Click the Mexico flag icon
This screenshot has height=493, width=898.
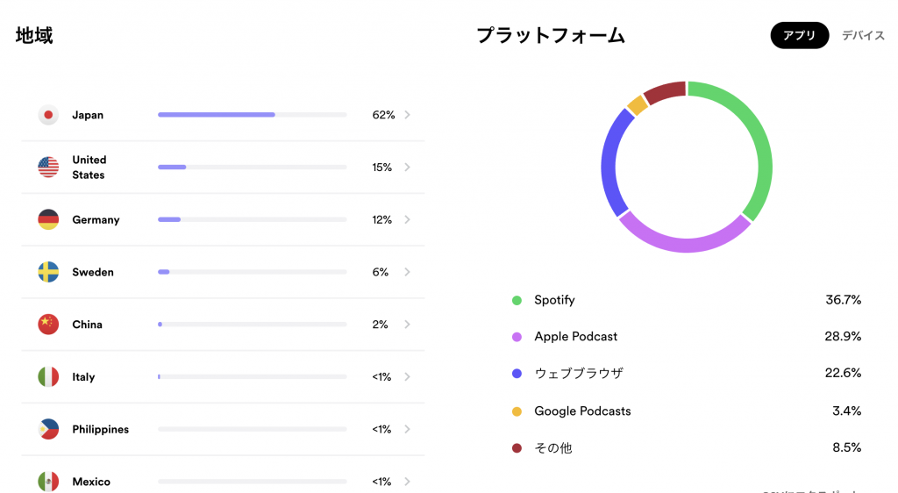point(48,482)
